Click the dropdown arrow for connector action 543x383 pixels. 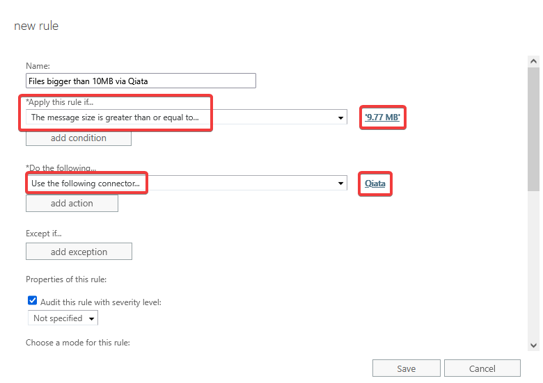(x=340, y=184)
